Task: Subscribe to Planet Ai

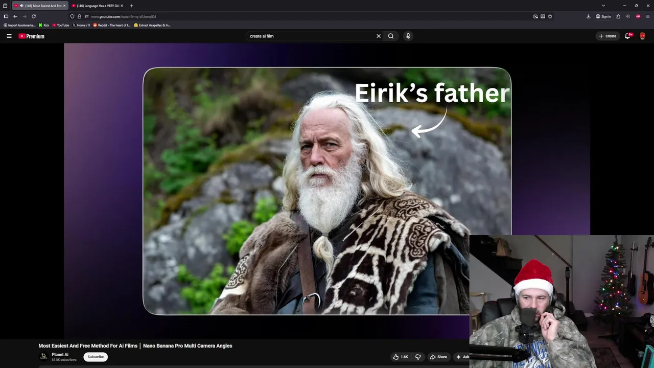Action: pyautogui.click(x=96, y=357)
